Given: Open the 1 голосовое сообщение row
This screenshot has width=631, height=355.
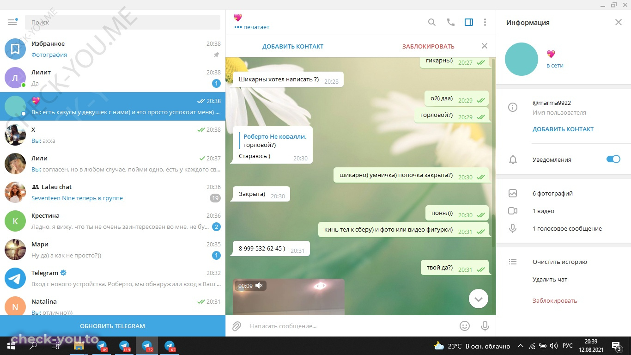Looking at the screenshot, I should 564,228.
